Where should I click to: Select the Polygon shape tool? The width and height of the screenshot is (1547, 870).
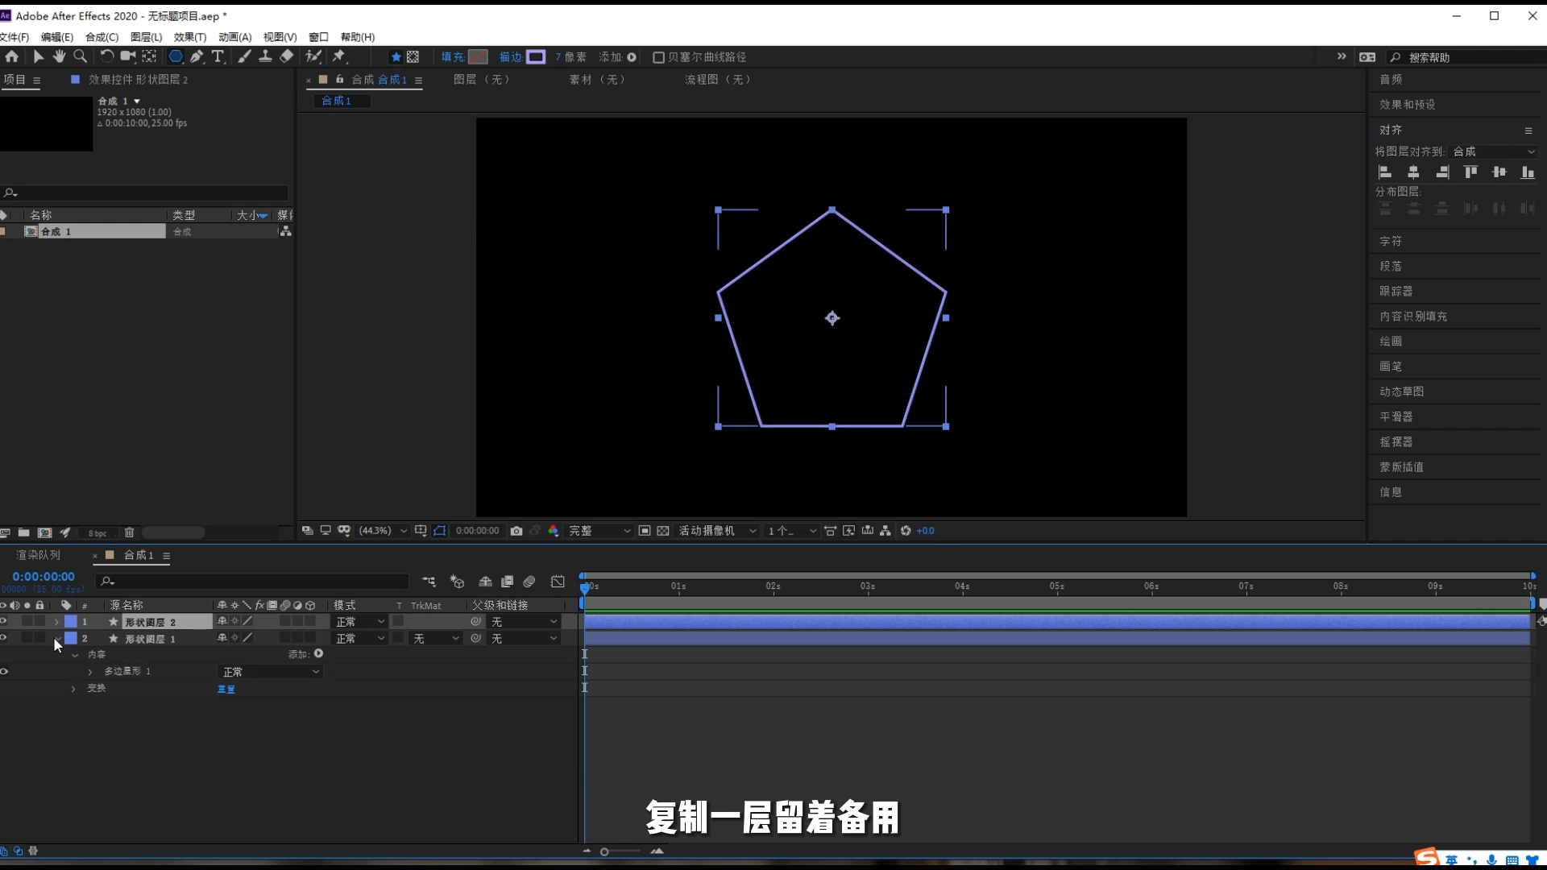(x=175, y=56)
